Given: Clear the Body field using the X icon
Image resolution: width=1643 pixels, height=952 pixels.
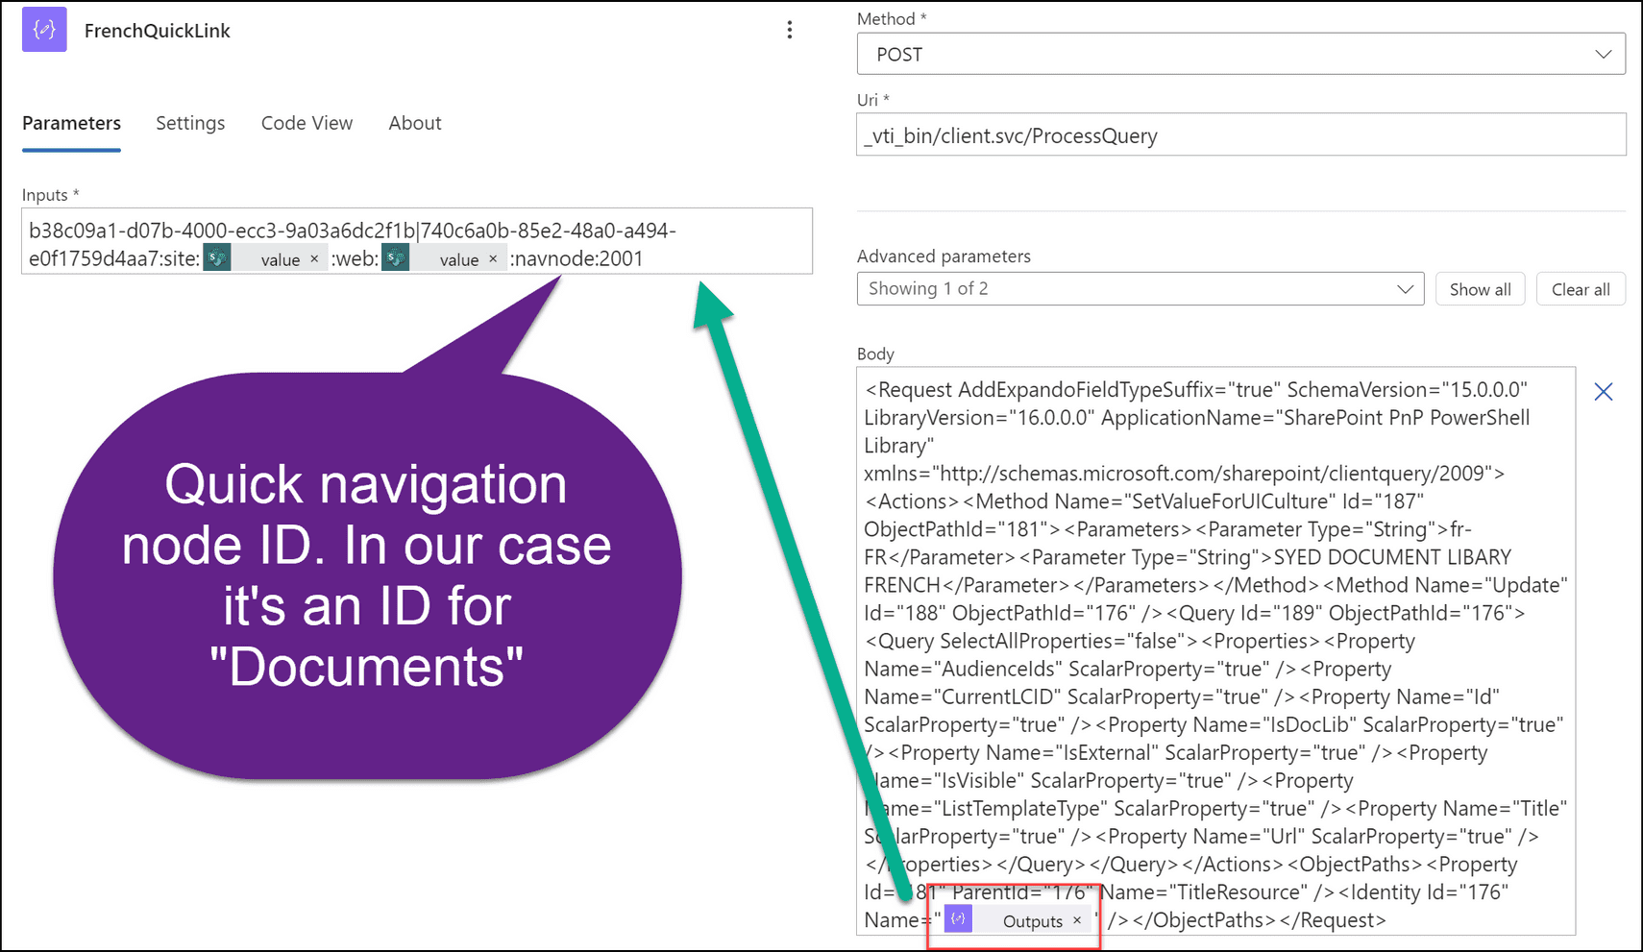Looking at the screenshot, I should click(1603, 391).
